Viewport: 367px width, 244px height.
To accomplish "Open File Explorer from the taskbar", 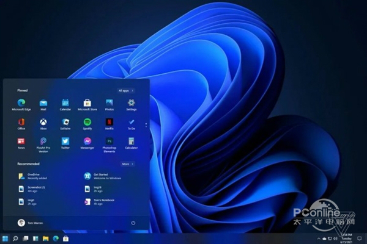I will tap(46, 239).
